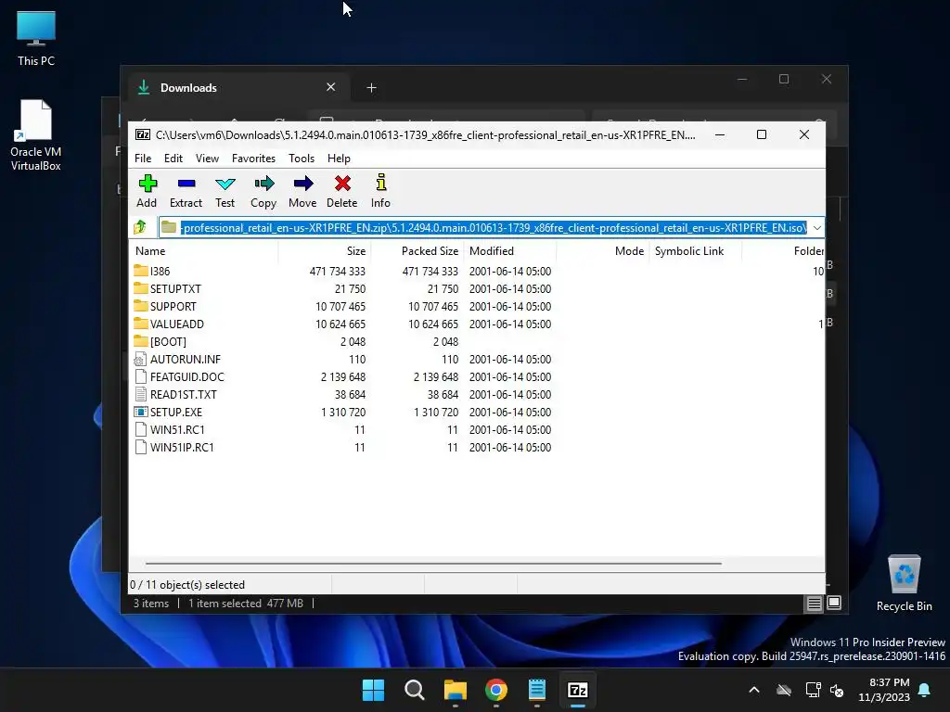Open the Help menu
Viewport: 950px width, 712px height.
pos(339,158)
